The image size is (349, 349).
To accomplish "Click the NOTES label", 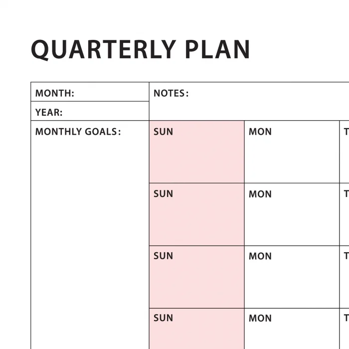I will 171,93.
